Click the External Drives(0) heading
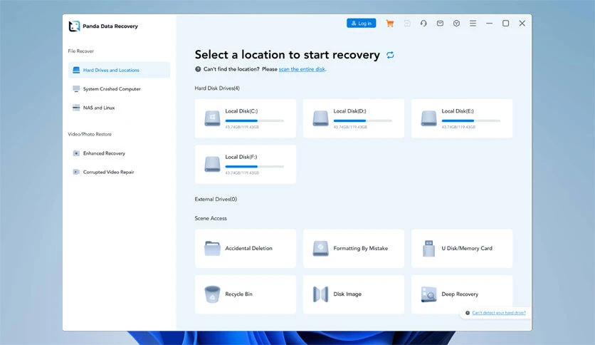 (x=216, y=199)
